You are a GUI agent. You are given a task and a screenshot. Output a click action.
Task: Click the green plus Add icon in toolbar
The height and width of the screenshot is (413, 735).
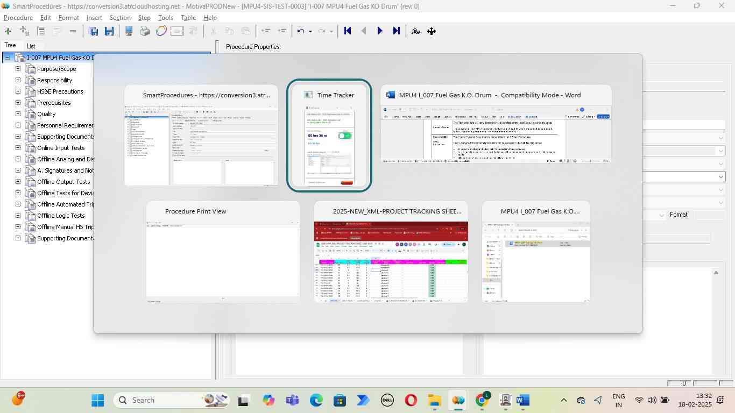pyautogui.click(x=8, y=31)
